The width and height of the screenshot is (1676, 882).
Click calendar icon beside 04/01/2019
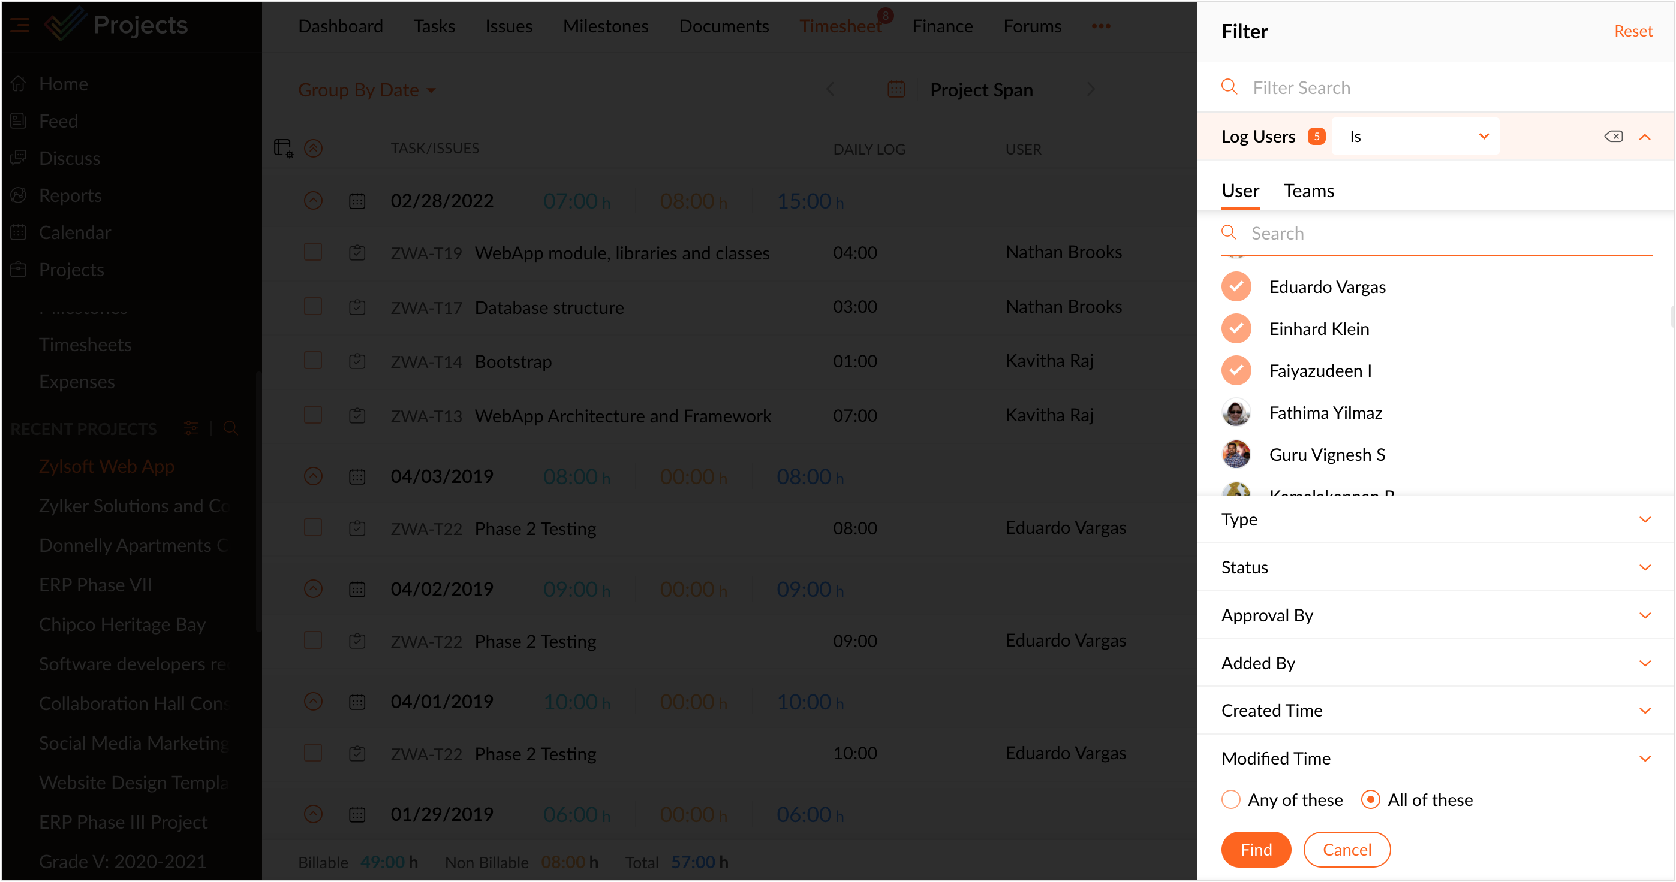357,702
